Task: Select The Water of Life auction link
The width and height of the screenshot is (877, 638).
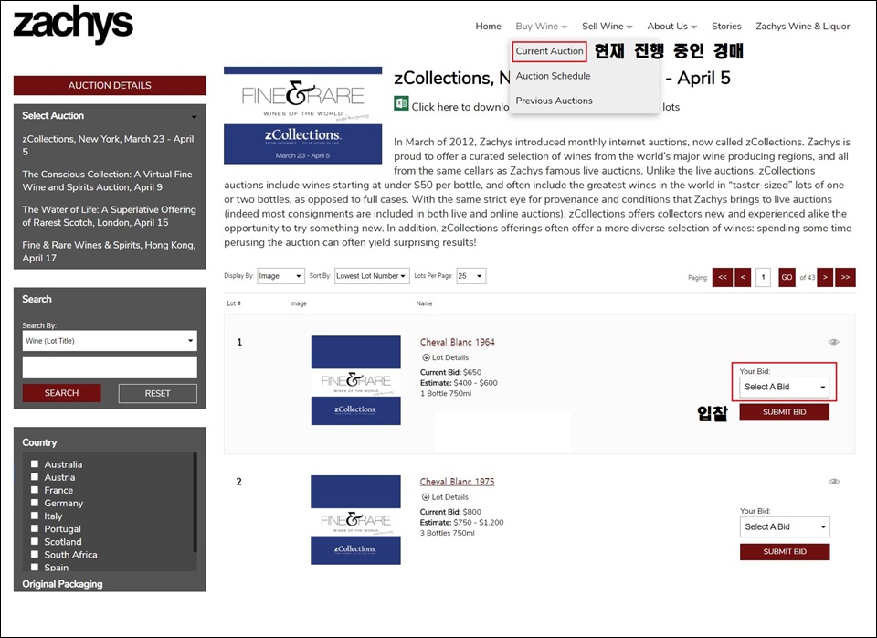Action: point(109,216)
